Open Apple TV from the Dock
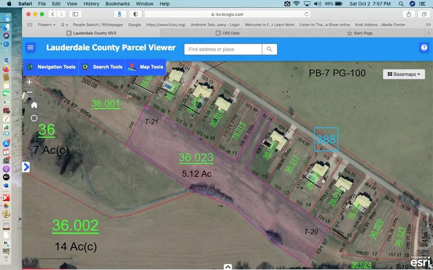Viewport: 433px width, 270px height. click(x=6, y=177)
